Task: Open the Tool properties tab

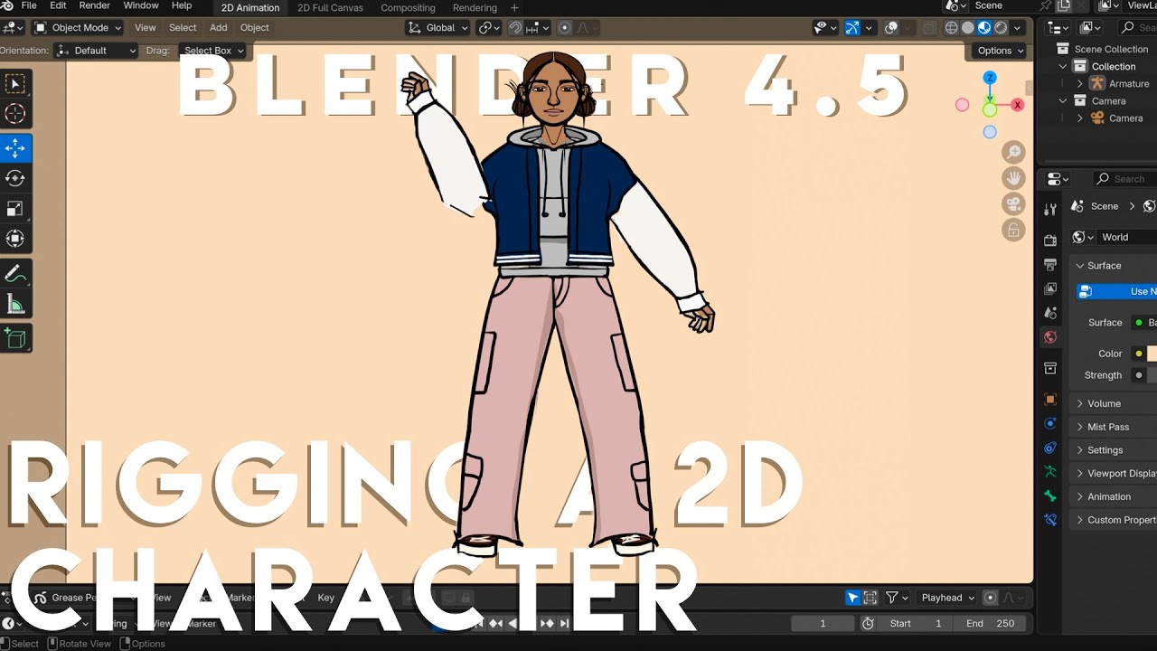Action: click(1050, 210)
